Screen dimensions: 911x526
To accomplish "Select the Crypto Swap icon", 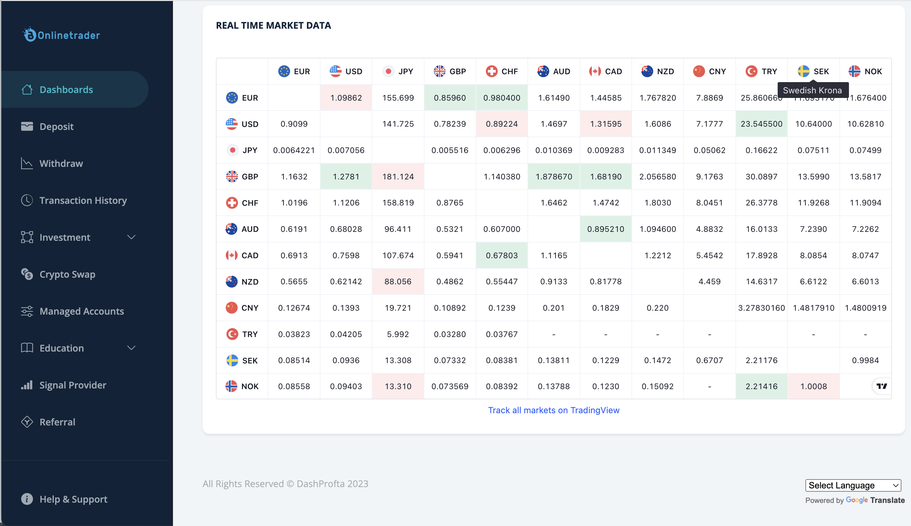I will click(x=27, y=274).
